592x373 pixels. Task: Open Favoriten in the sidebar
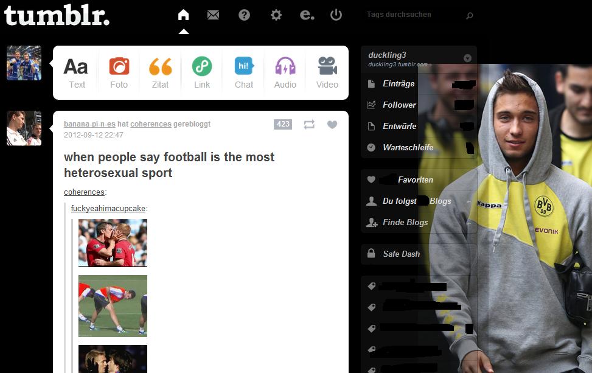[x=419, y=180]
